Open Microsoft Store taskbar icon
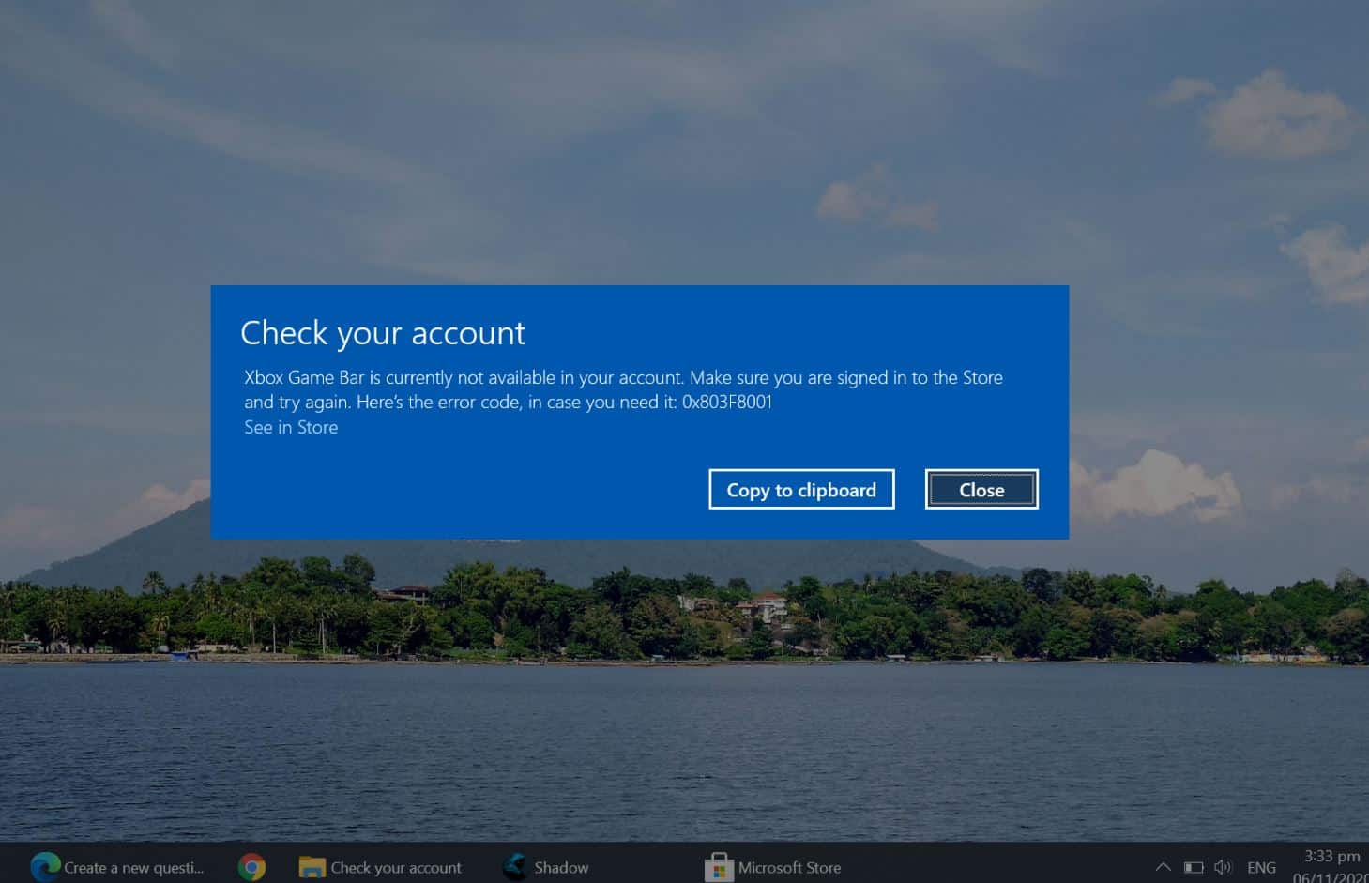The height and width of the screenshot is (883, 1369). coord(718,867)
